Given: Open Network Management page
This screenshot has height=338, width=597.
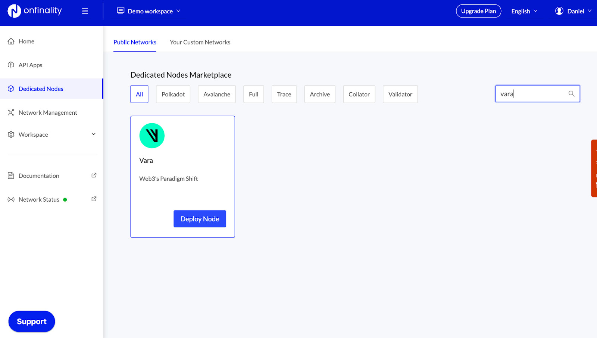Looking at the screenshot, I should click(x=48, y=112).
